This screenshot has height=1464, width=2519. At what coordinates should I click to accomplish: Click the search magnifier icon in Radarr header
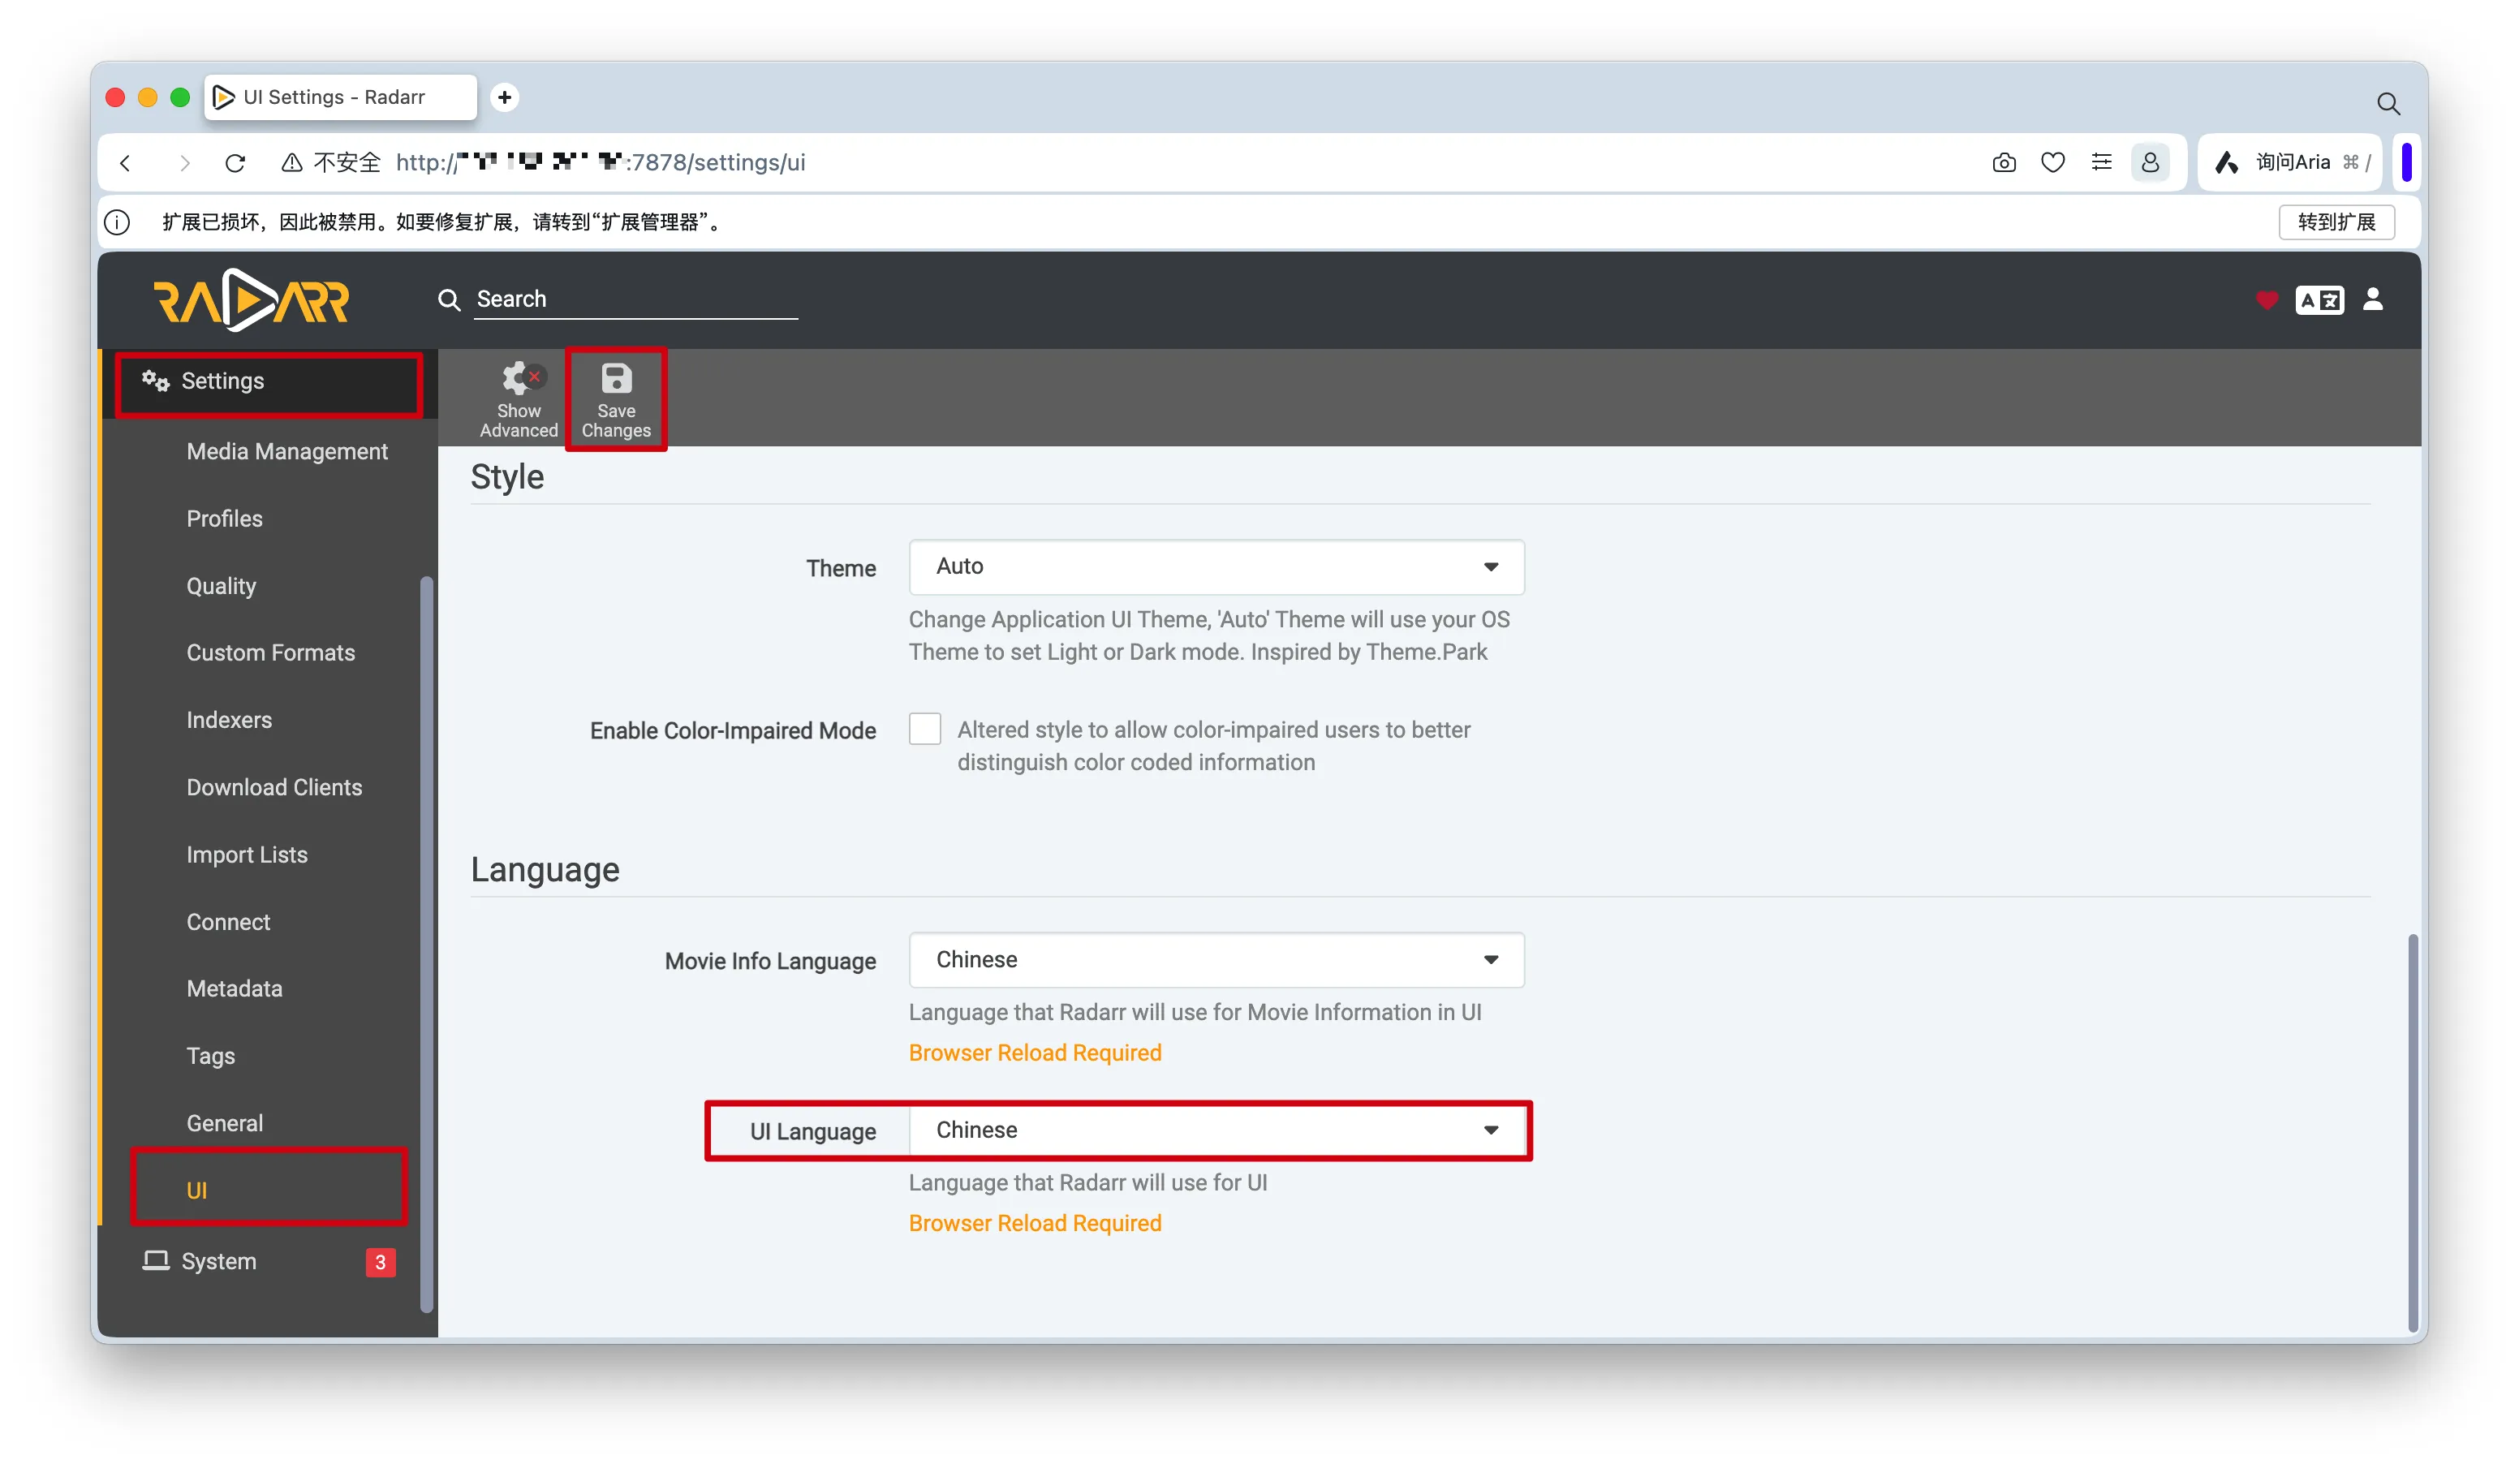pos(449,299)
